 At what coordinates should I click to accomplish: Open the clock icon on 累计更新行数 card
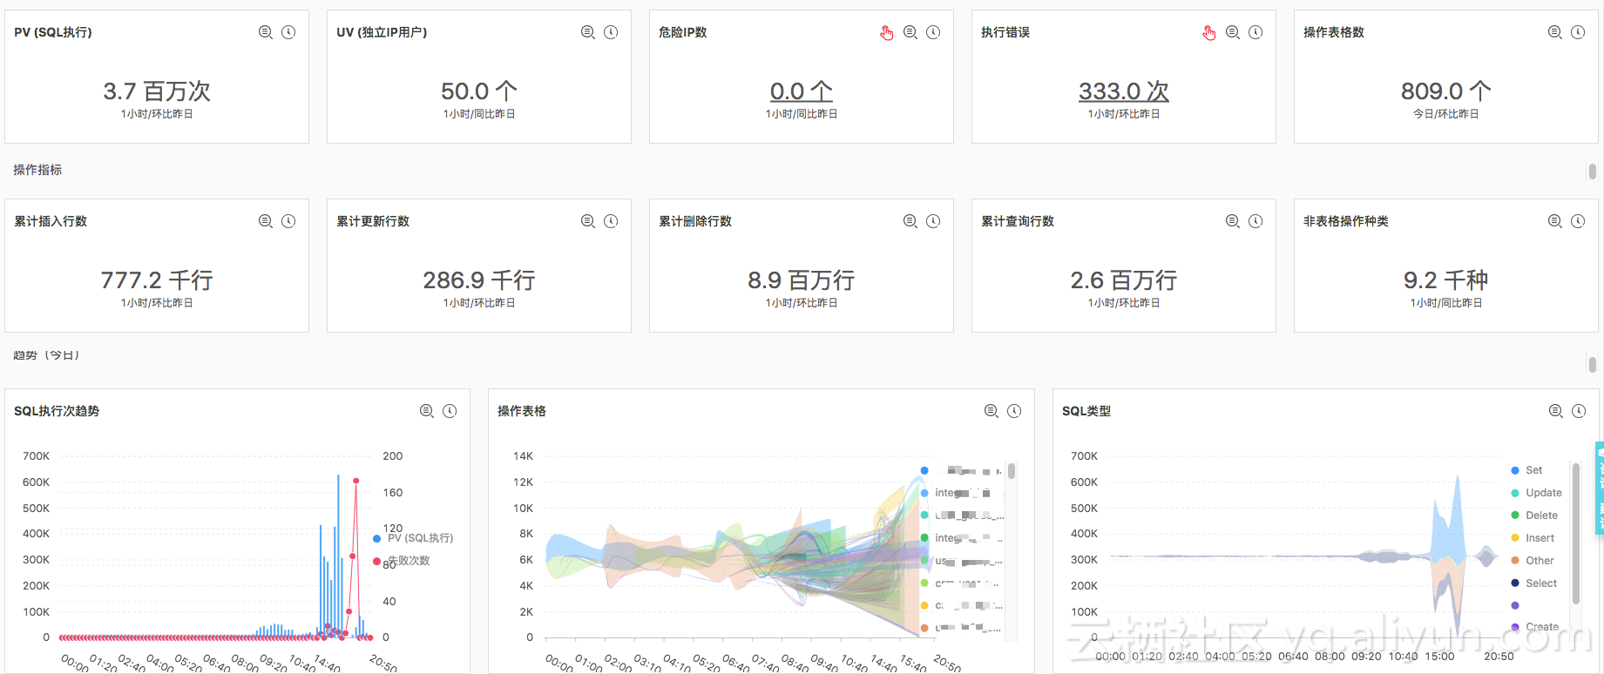[611, 221]
